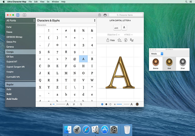Open the Help menu
Screen dimensions: 195x136
[63, 2]
